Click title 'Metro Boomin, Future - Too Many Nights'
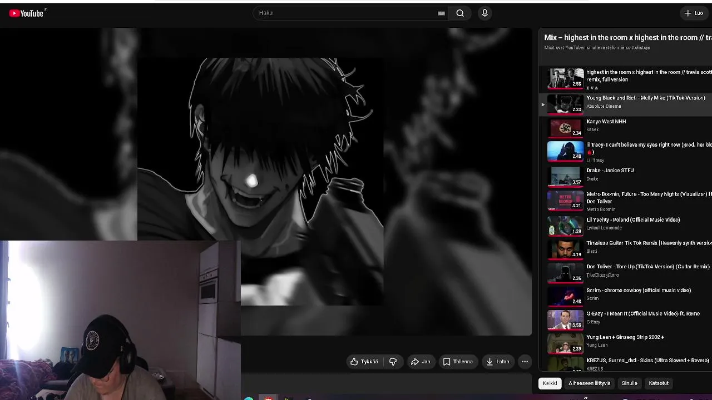This screenshot has width=712, height=400. pos(649,198)
